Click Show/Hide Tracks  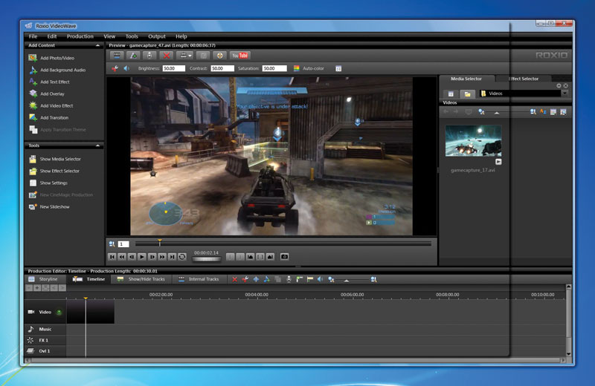(x=141, y=279)
